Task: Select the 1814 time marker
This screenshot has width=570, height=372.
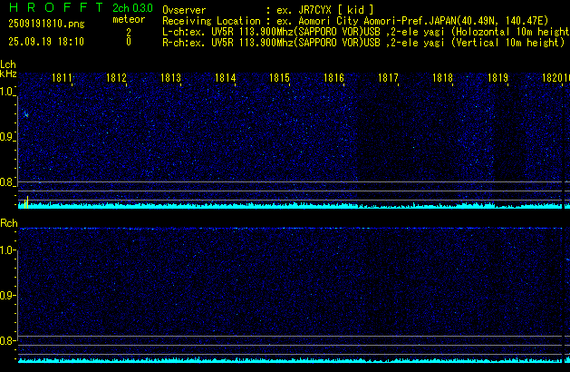Action: (226, 79)
